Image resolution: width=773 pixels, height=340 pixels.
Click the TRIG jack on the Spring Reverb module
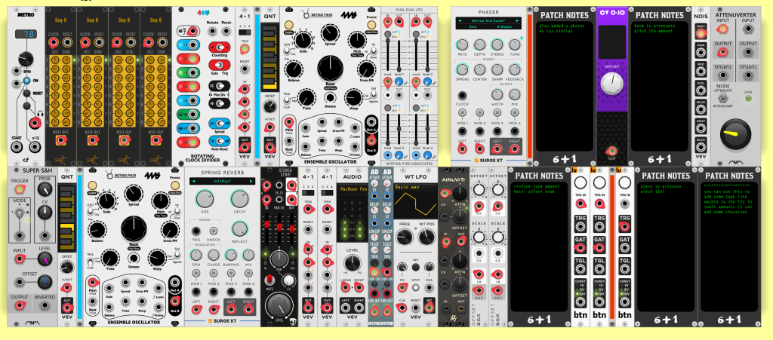point(196,231)
